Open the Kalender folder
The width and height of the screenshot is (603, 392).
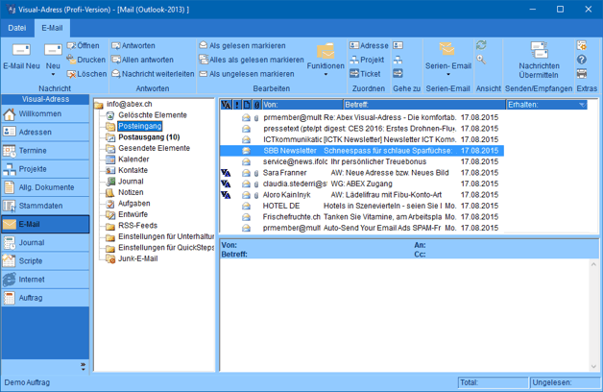point(133,159)
